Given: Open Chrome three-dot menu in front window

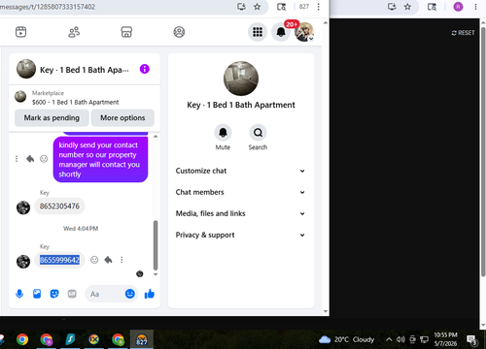Looking at the screenshot, I should (x=319, y=7).
